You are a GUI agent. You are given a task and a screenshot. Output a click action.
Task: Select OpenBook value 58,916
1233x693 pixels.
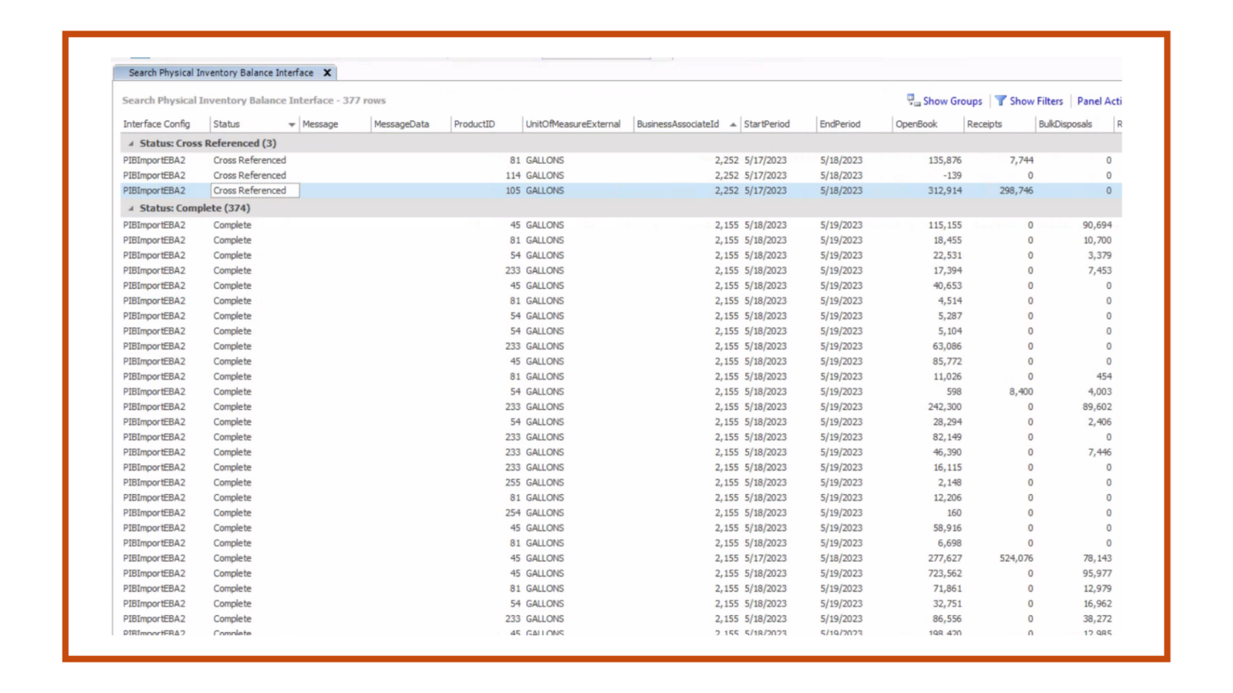947,529
